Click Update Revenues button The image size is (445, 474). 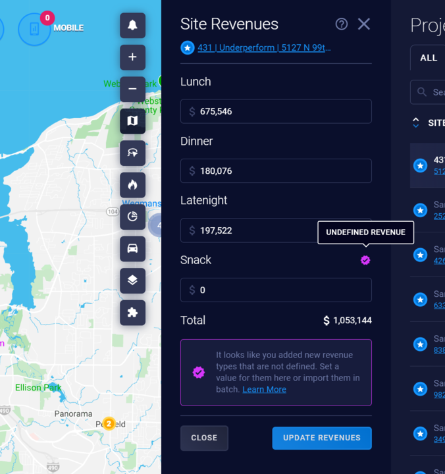pos(322,438)
